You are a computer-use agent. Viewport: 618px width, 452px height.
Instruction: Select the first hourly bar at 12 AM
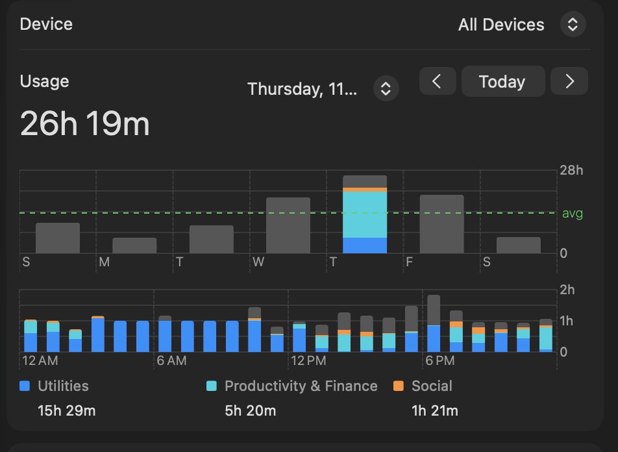point(31,336)
